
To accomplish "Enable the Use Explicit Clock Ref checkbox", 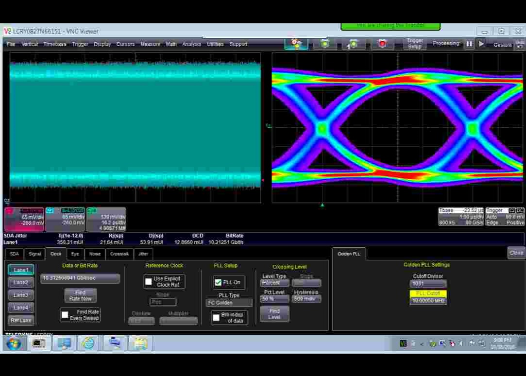I will click(149, 282).
